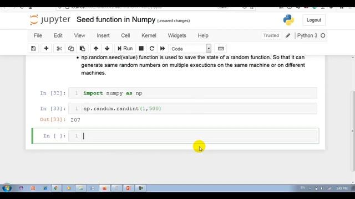Open PowerPoint from the taskbar
This screenshot has height=199, width=355.
coord(128,188)
